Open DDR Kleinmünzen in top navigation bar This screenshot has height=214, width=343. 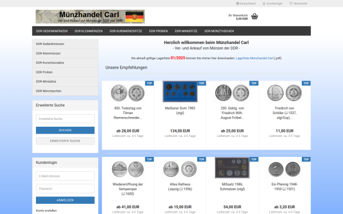[89, 31]
